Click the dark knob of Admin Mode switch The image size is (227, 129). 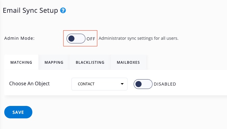pos(72,39)
